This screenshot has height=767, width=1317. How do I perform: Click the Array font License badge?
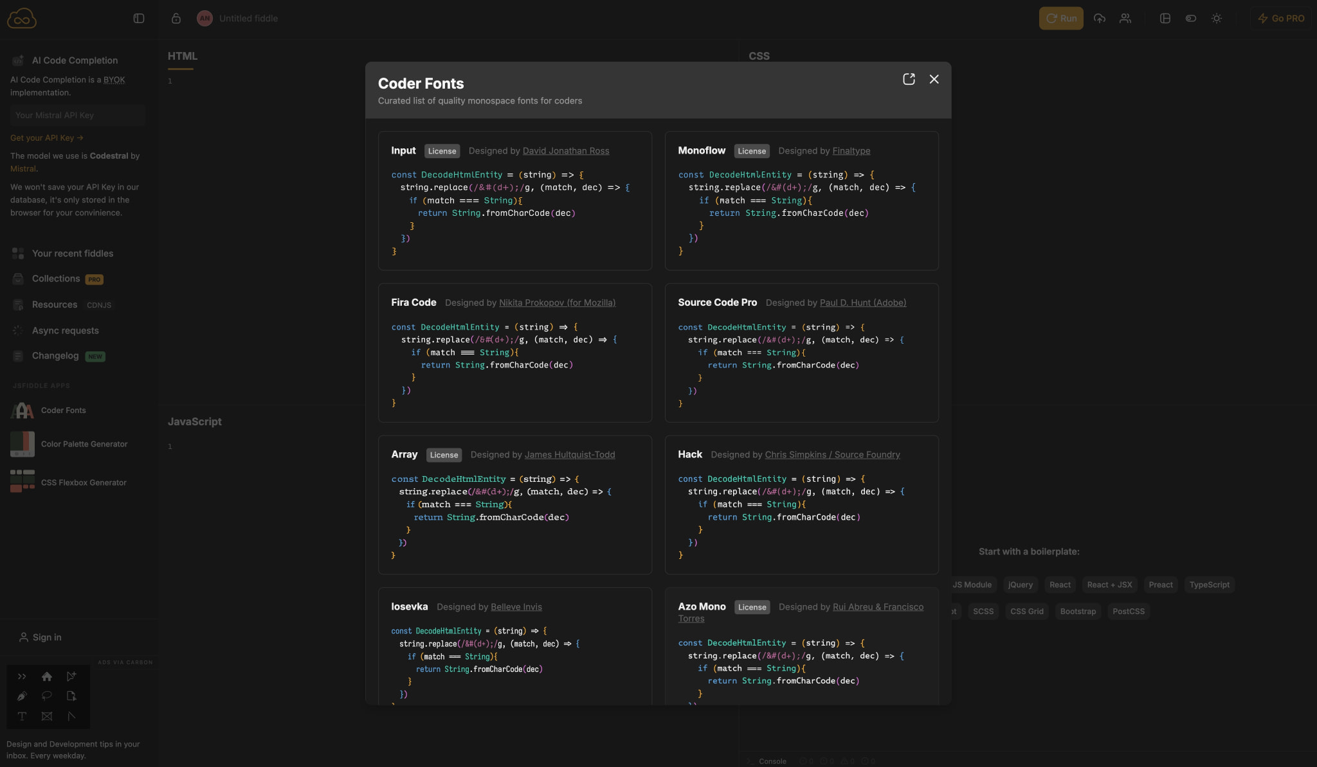[x=444, y=455]
